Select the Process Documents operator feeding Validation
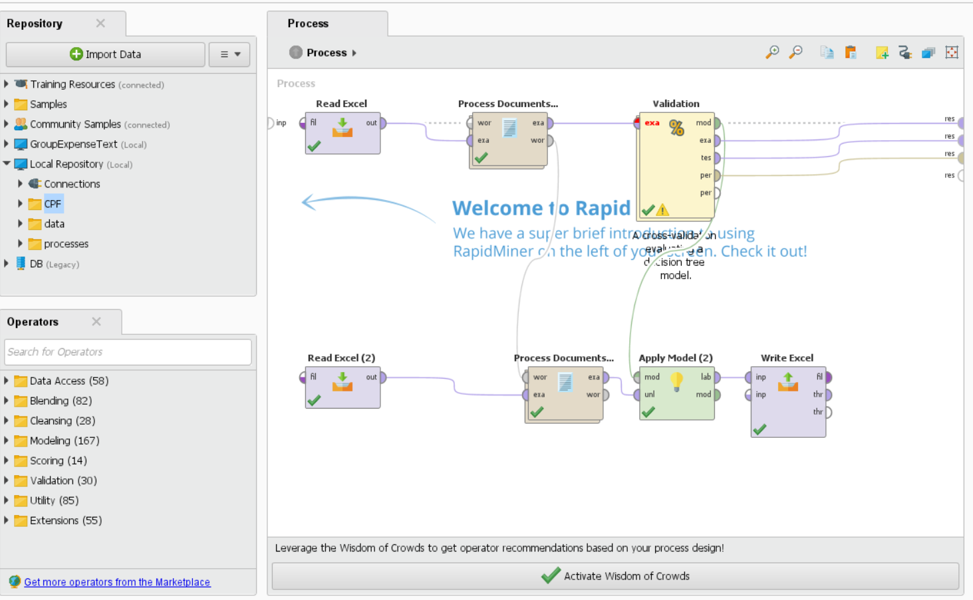The image size is (973, 600). coord(509,141)
